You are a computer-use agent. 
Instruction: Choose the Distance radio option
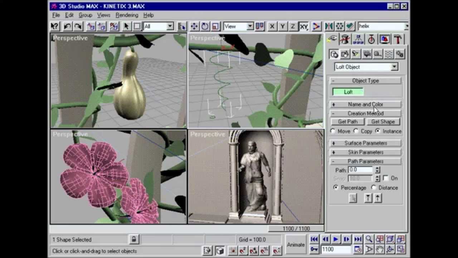pyautogui.click(x=374, y=187)
